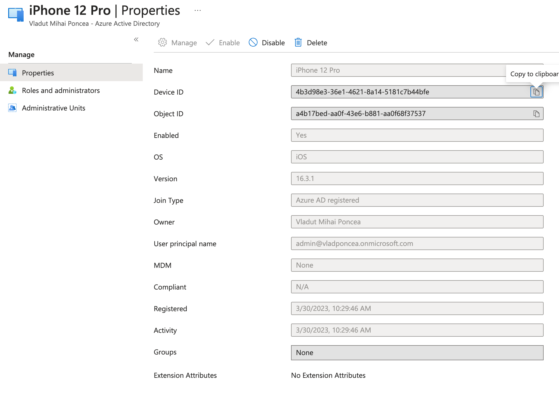Viewport: 559px width, 397px height.
Task: Click the Registered date field
Action: [417, 308]
